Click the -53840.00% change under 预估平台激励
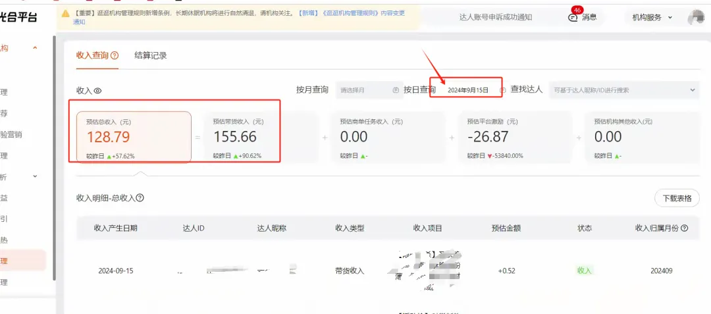 (508, 156)
